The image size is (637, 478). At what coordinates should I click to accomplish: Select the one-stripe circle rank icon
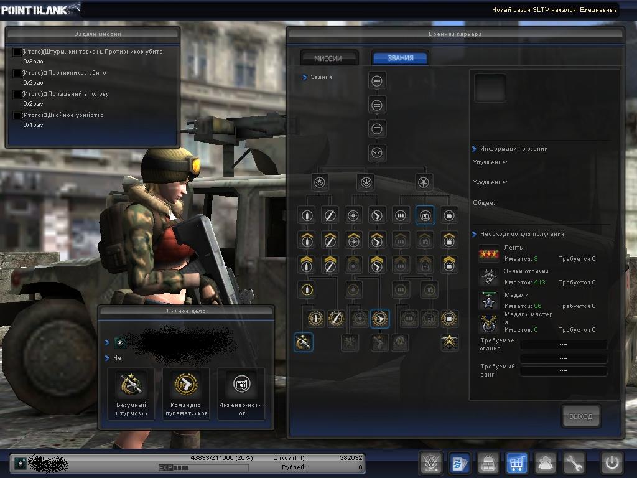[x=377, y=82]
